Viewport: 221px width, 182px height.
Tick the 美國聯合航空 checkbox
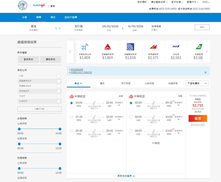[59, 86]
